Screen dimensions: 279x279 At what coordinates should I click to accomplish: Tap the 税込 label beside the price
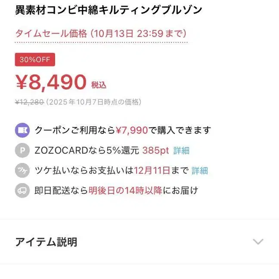99,85
